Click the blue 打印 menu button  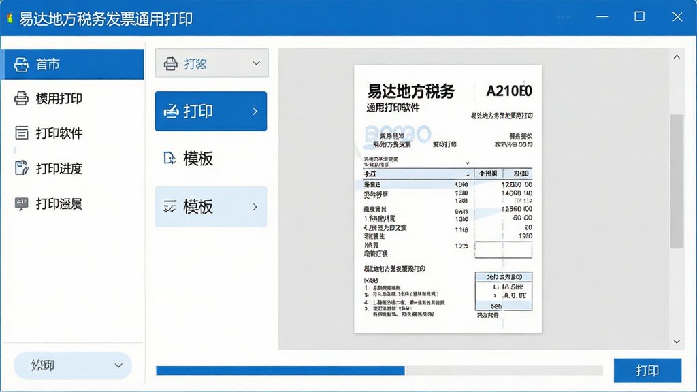pos(211,111)
